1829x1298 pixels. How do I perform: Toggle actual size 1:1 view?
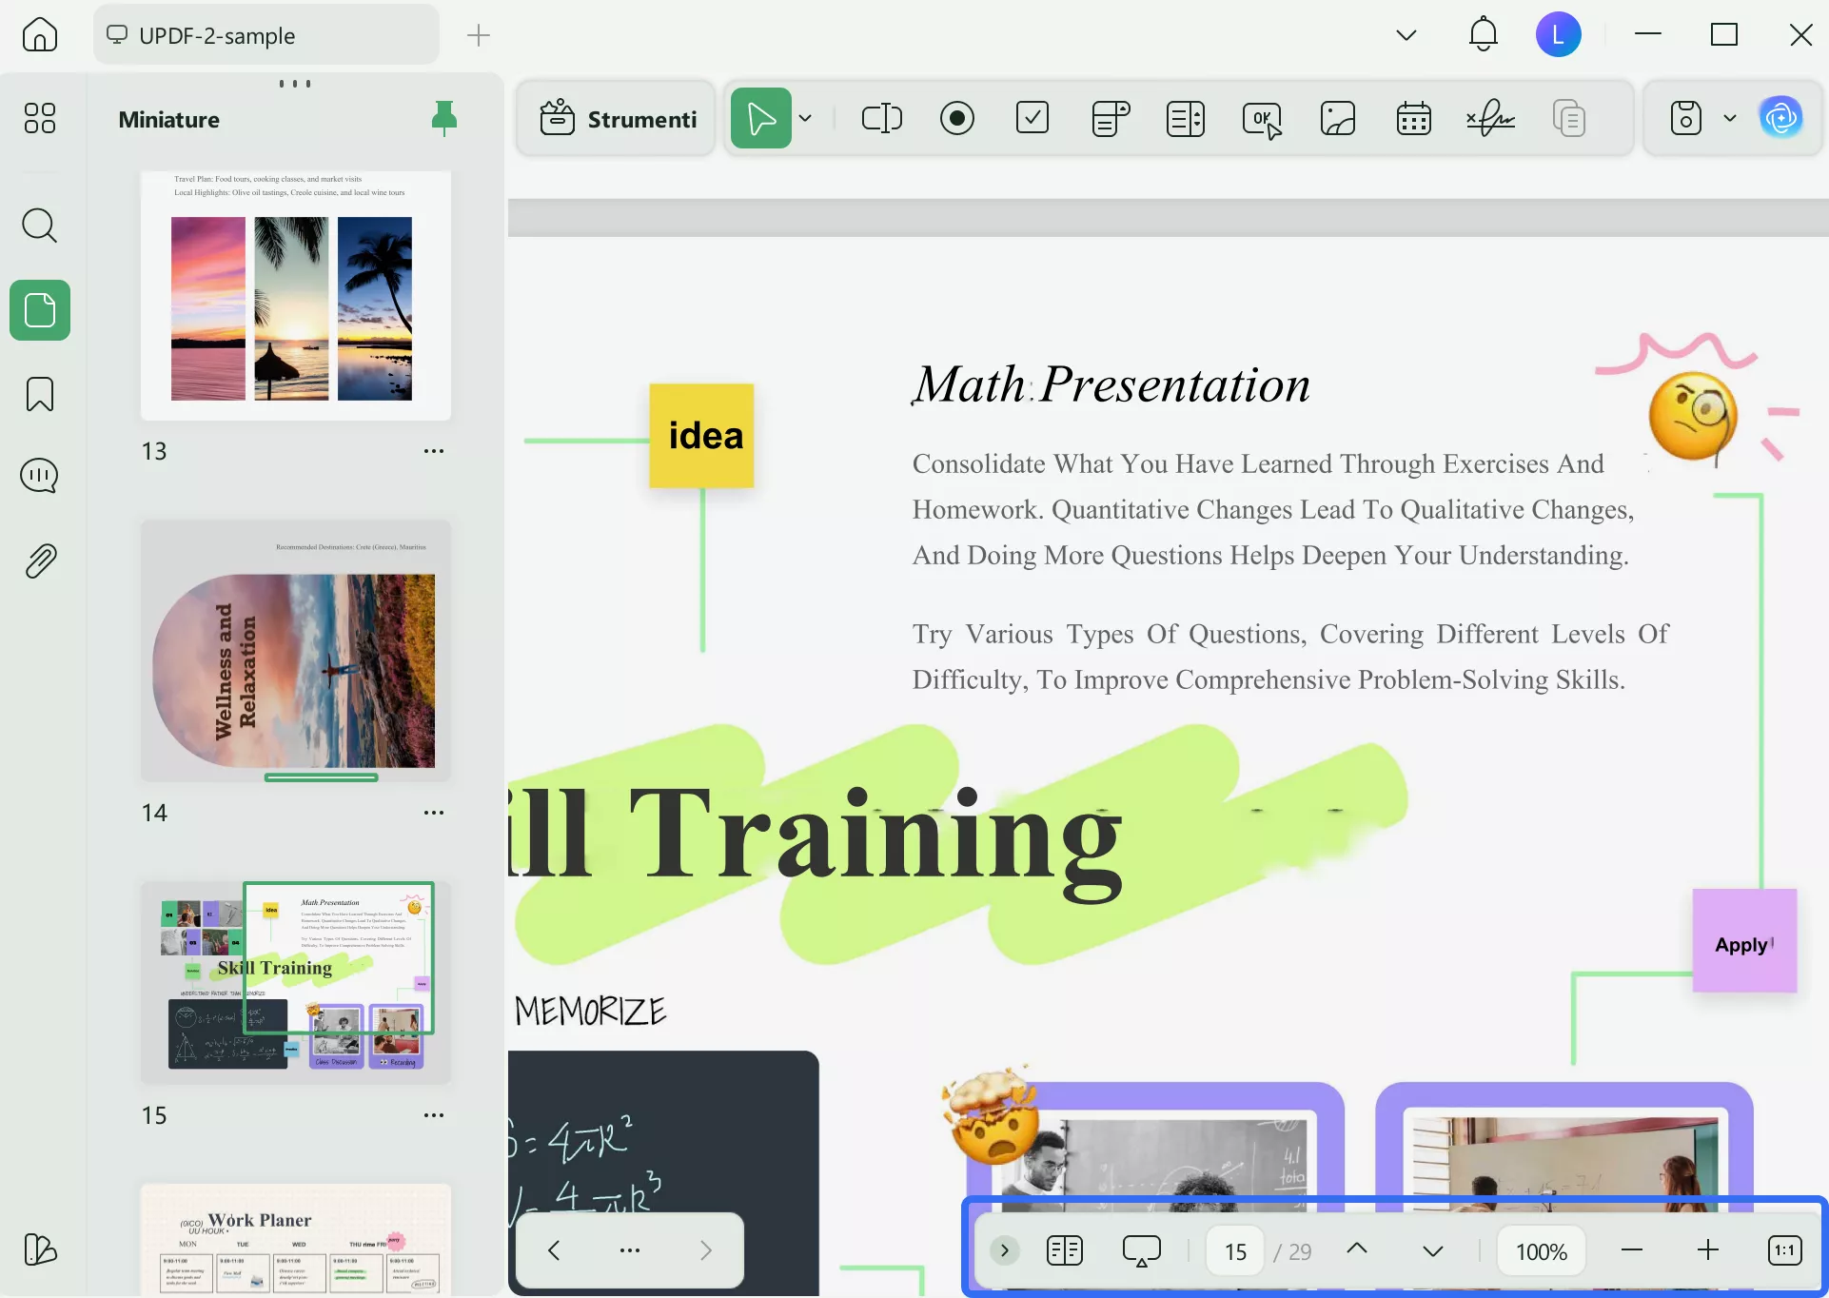[x=1784, y=1250]
